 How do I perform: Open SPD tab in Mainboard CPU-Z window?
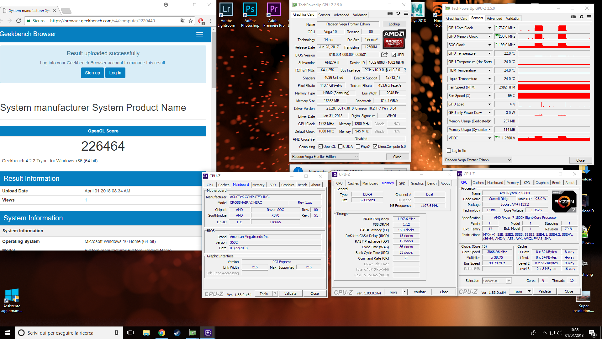[273, 185]
